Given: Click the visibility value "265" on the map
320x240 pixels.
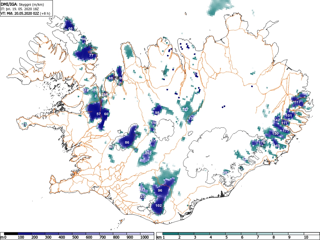Looking at the screenshot, I should [x=148, y=153].
